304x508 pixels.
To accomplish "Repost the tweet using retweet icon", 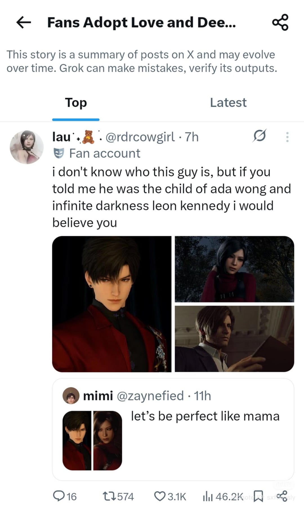I will point(109,496).
